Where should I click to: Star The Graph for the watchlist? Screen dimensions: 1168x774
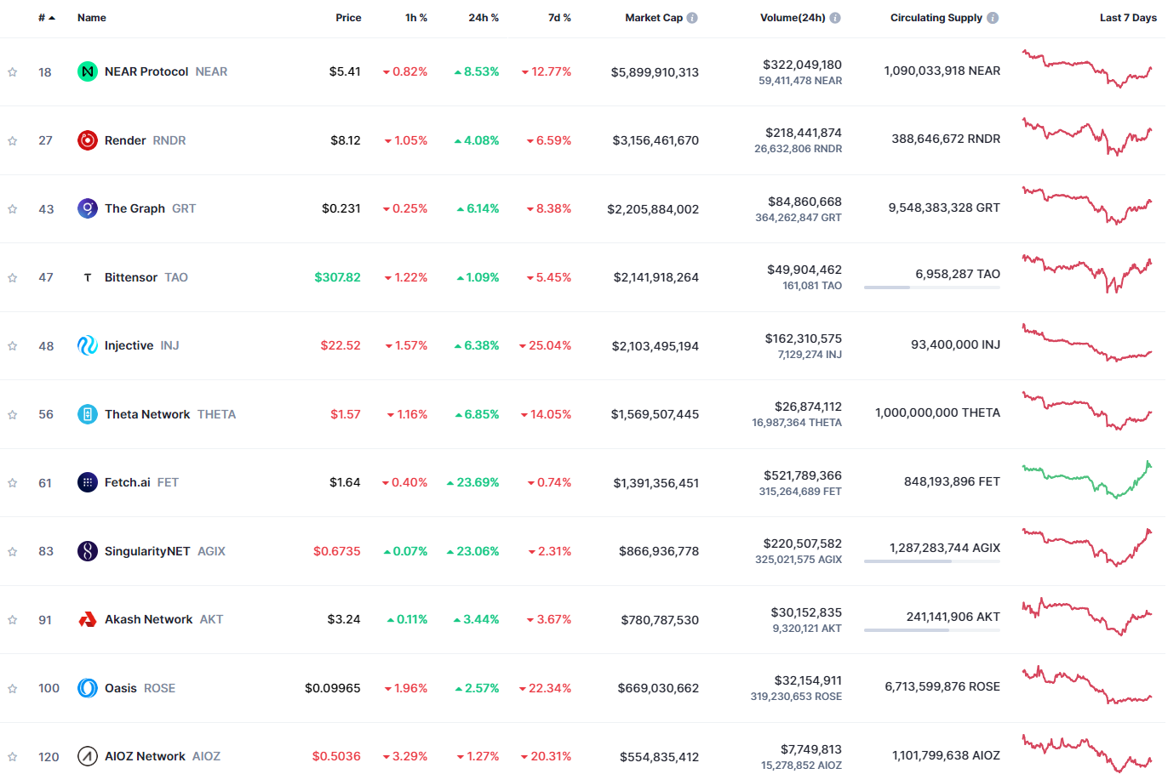tap(13, 209)
